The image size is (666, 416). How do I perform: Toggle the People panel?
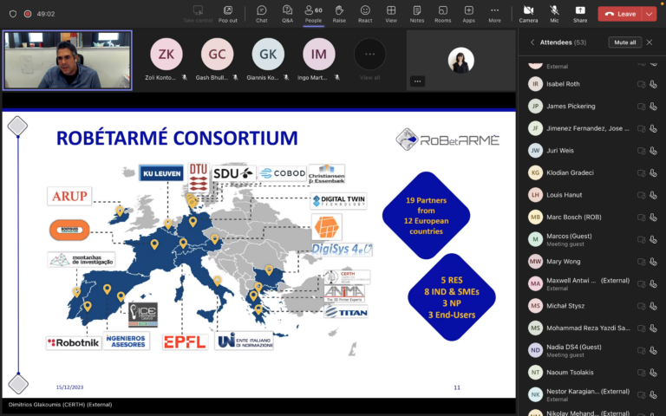tap(313, 14)
